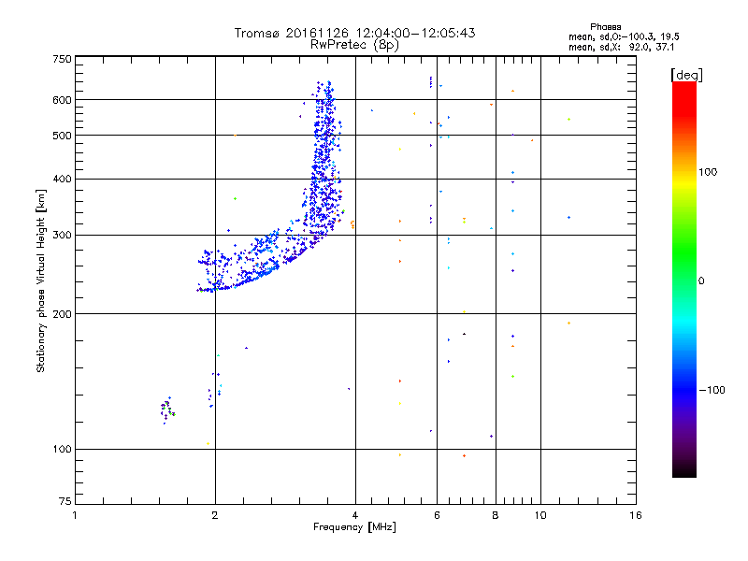748x561 pixels.
Task: Click the '10' x-axis tick label
Action: click(x=540, y=515)
